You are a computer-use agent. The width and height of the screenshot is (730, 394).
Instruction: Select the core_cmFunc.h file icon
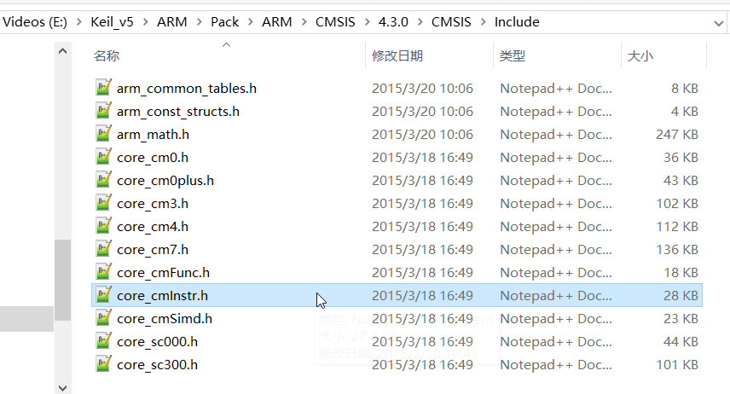(103, 271)
